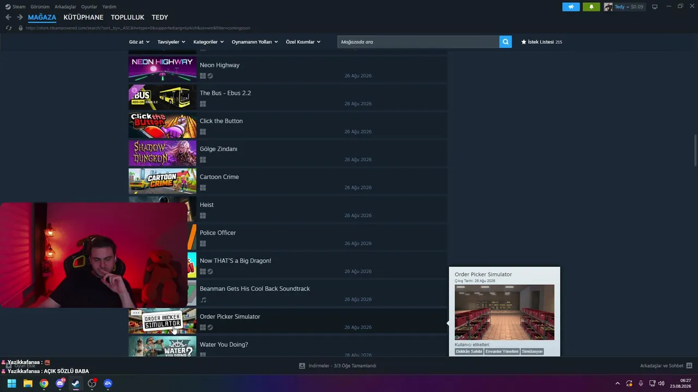Go back with the left arrow navigation icon
The height and width of the screenshot is (392, 698).
tap(8, 17)
